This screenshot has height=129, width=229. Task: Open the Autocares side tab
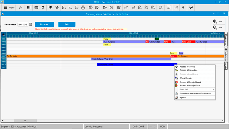click(226, 39)
